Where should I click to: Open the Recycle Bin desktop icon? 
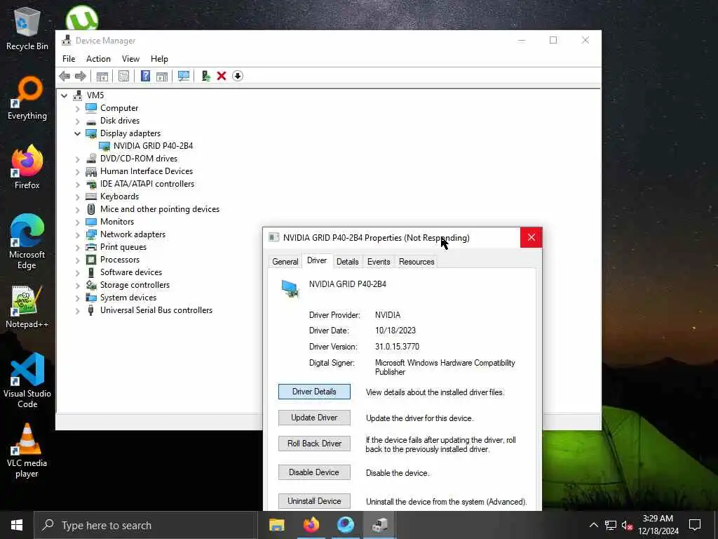27,28
